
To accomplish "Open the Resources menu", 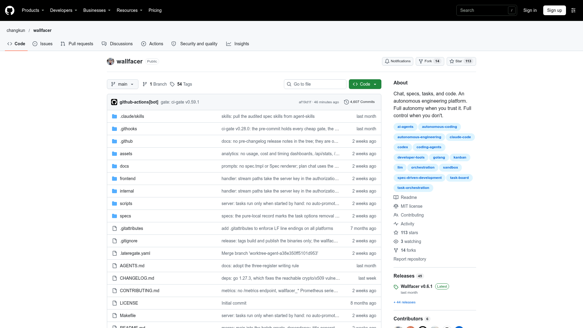I will coord(129,10).
